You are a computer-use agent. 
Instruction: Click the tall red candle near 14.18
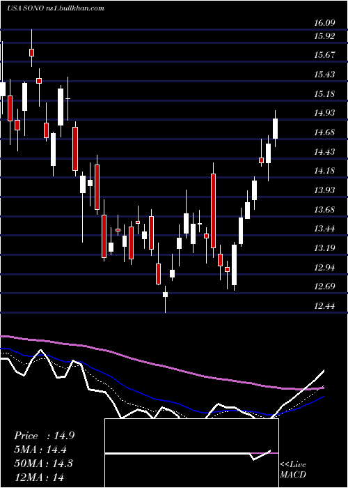tap(213, 211)
